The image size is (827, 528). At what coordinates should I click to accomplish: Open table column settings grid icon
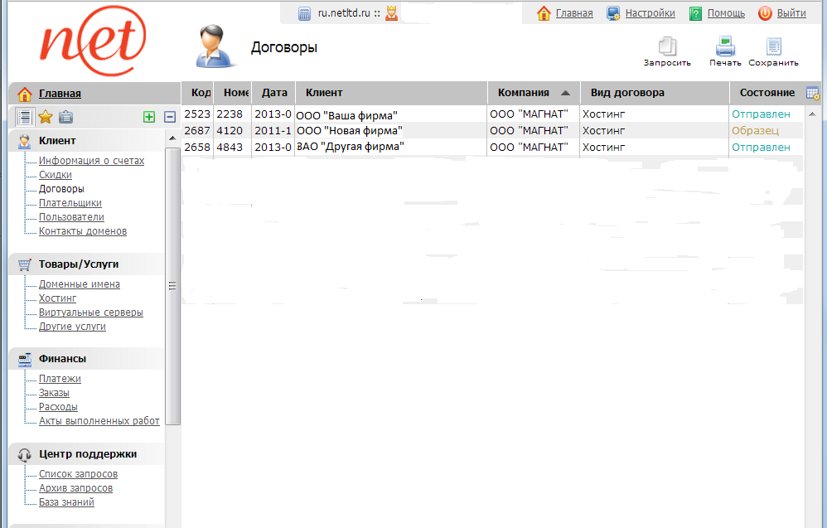coord(812,93)
